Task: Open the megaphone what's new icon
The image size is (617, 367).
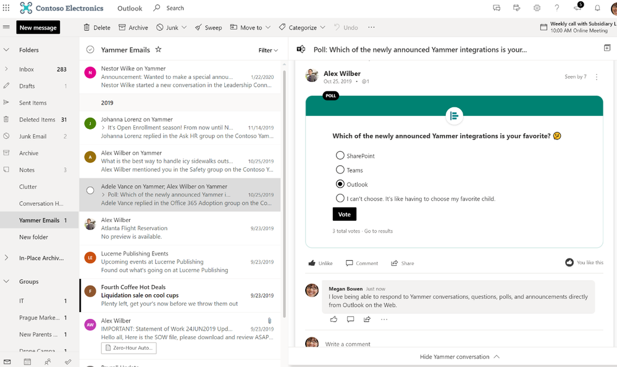Action: (577, 8)
